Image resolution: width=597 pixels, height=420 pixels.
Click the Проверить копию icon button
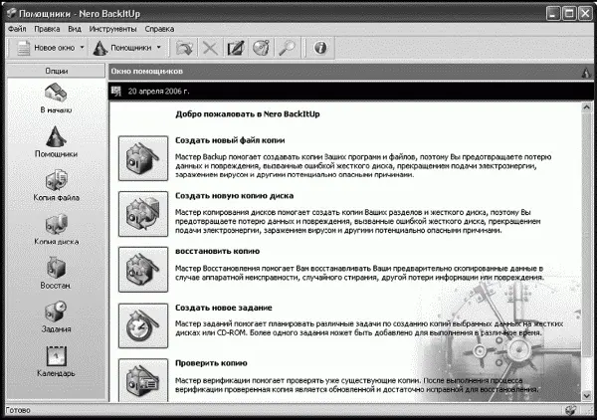pyautogui.click(x=143, y=380)
